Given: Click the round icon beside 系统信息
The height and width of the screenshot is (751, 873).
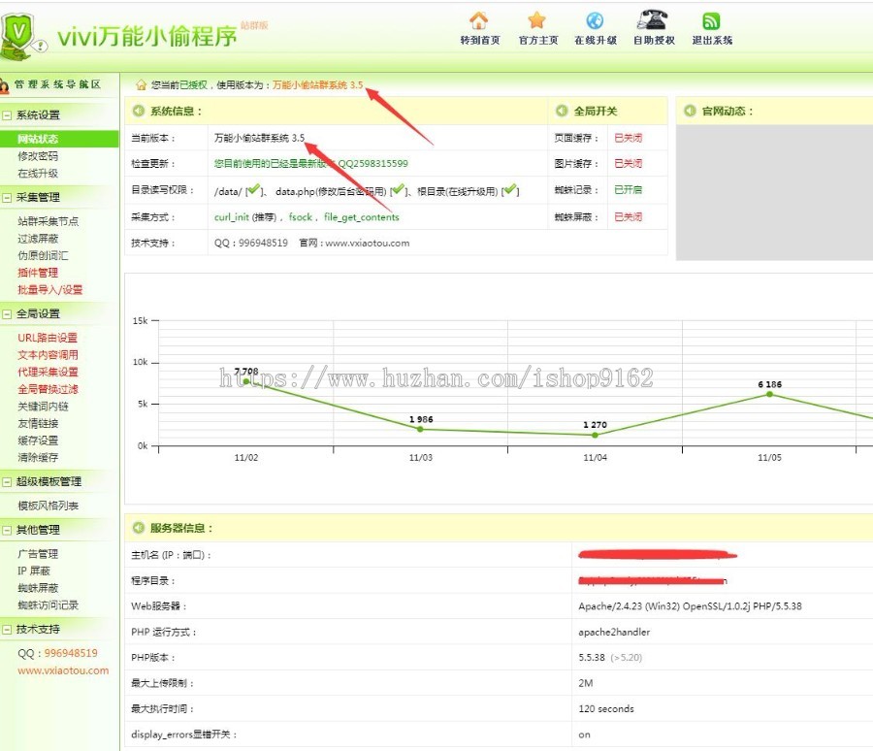Looking at the screenshot, I should tap(138, 111).
